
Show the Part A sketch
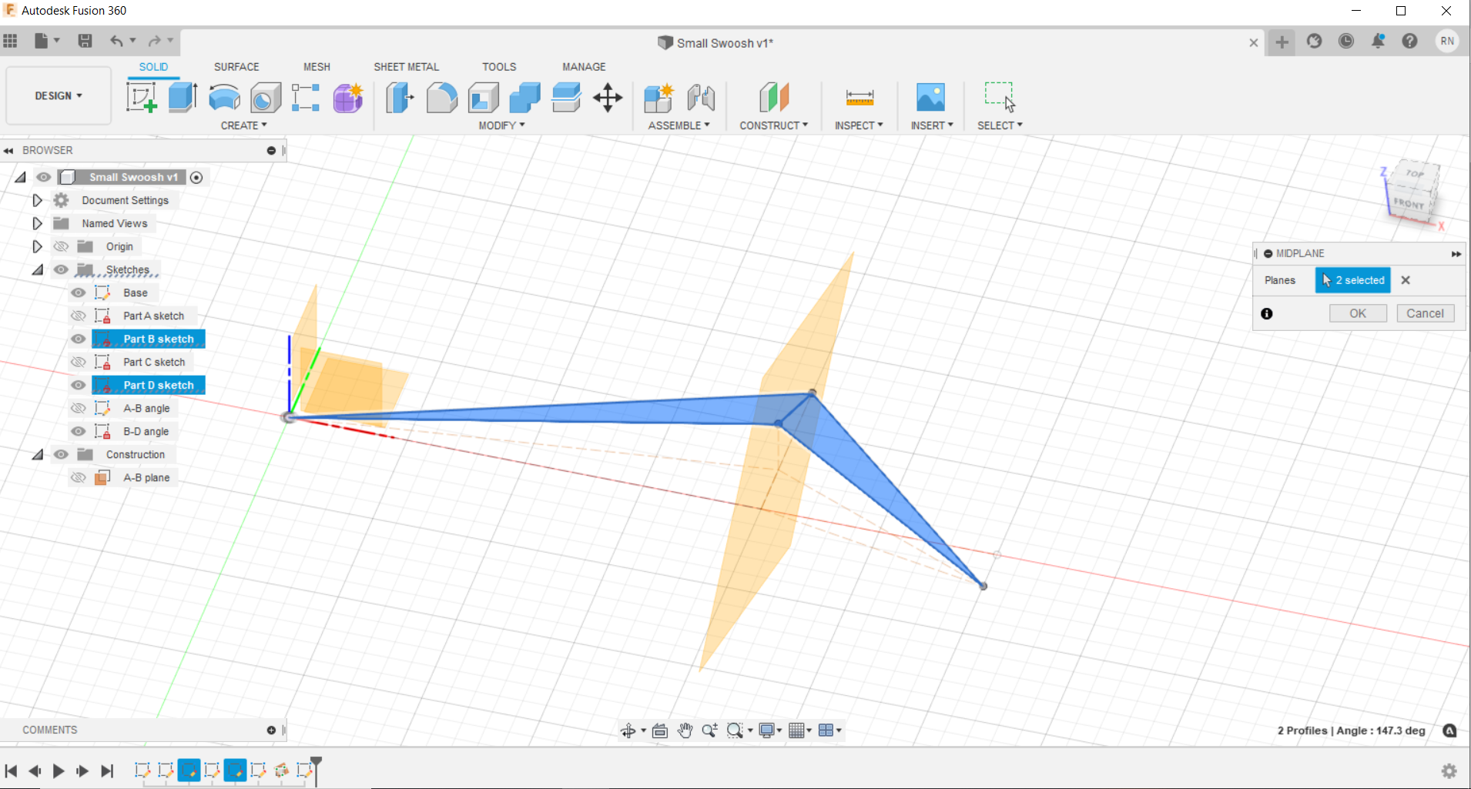point(78,316)
